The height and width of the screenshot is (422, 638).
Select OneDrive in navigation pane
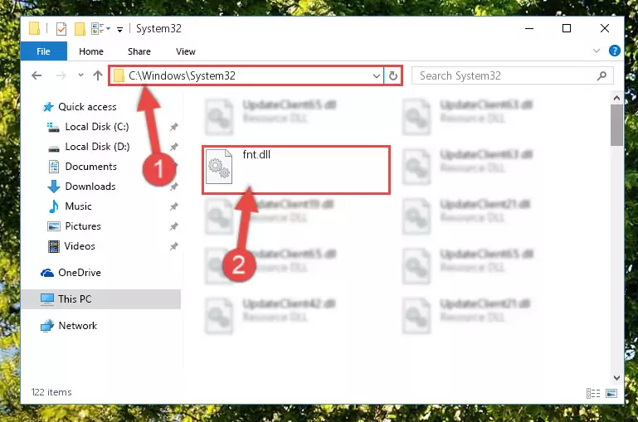[x=80, y=273]
